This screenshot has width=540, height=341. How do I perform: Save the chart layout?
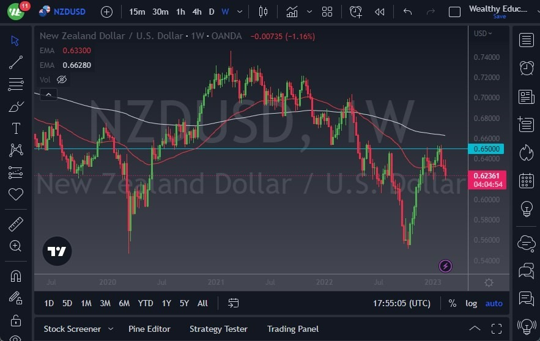(x=500, y=16)
